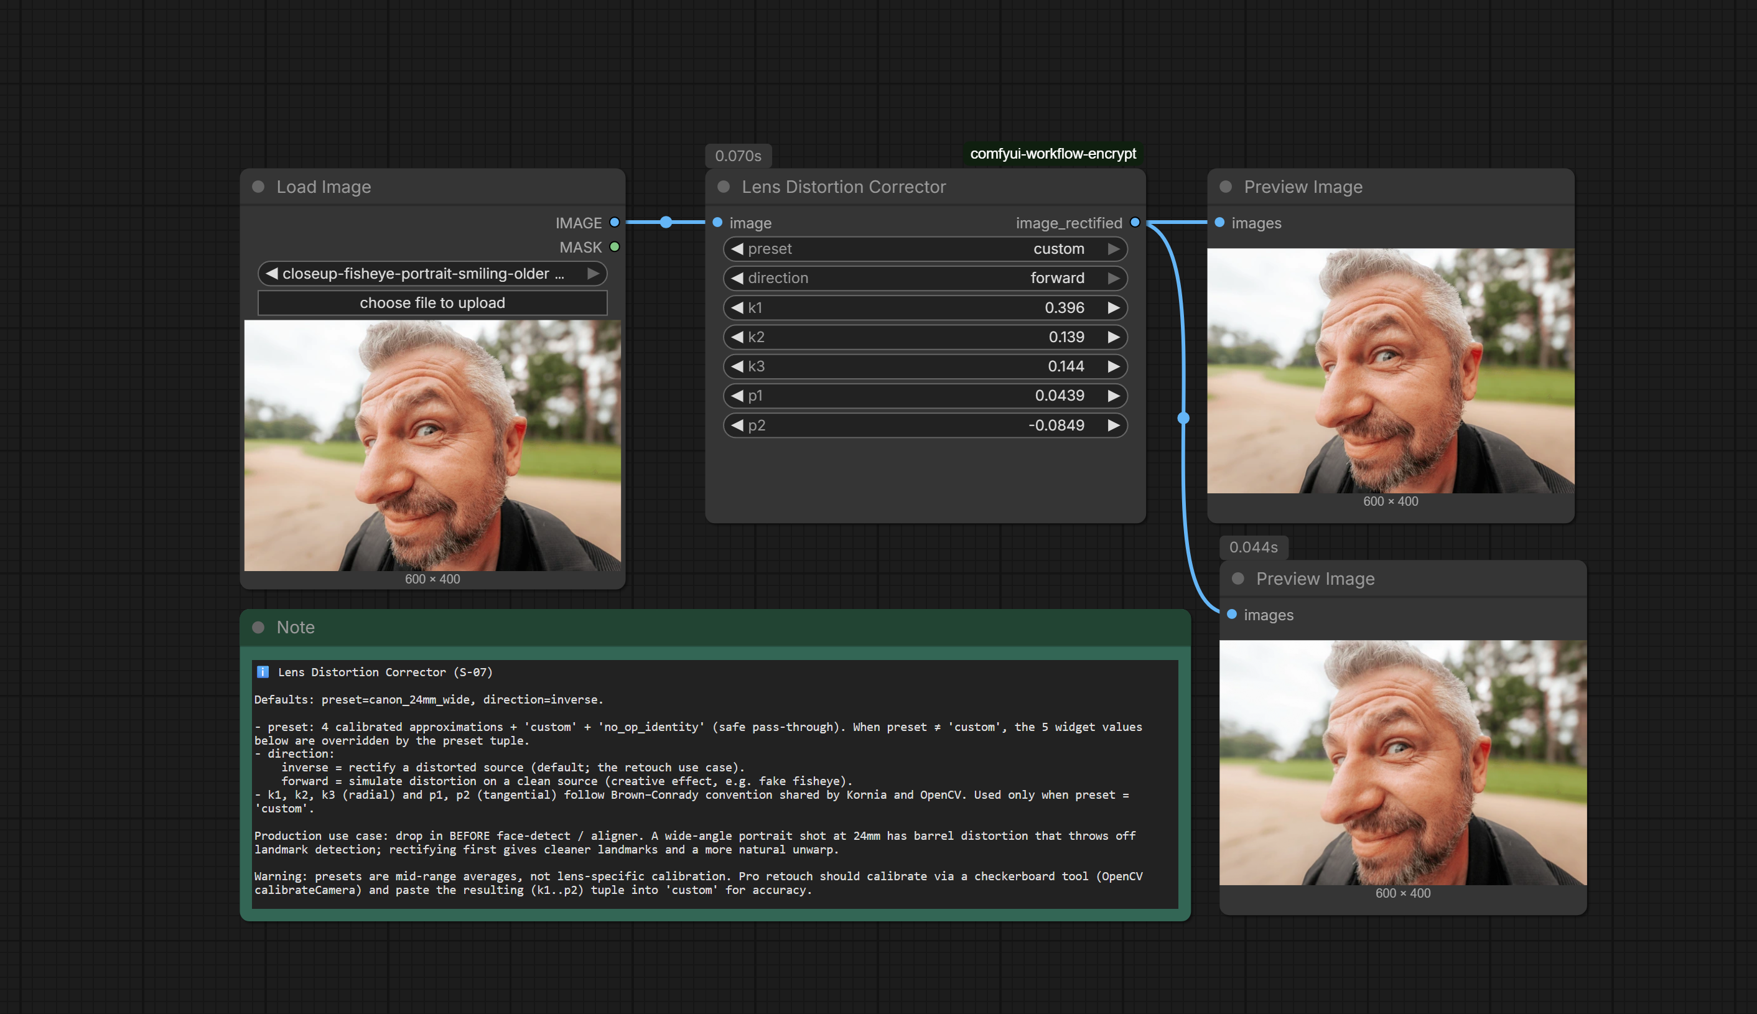Viewport: 1757px width, 1014px height.
Task: Click the k3 value field 0.144
Action: 925,366
